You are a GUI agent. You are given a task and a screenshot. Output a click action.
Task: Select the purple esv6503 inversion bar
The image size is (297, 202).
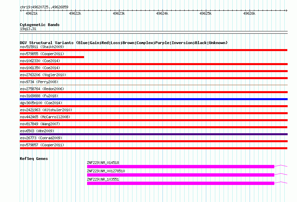tap(154, 134)
